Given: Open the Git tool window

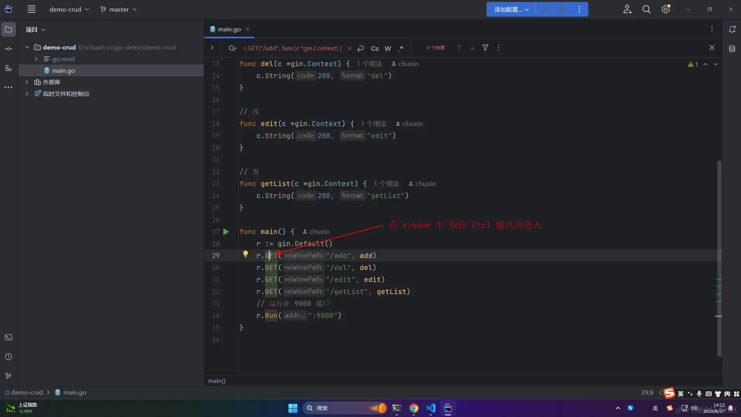Looking at the screenshot, I should coord(9,376).
